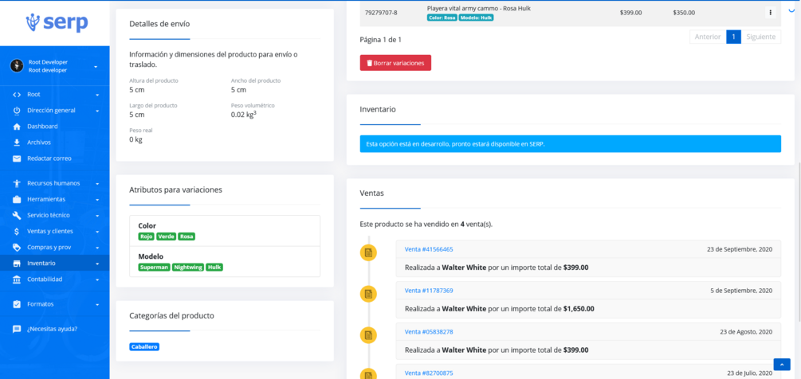Expand the Recursos humanos submenu arrow
The height and width of the screenshot is (379, 801).
97,184
